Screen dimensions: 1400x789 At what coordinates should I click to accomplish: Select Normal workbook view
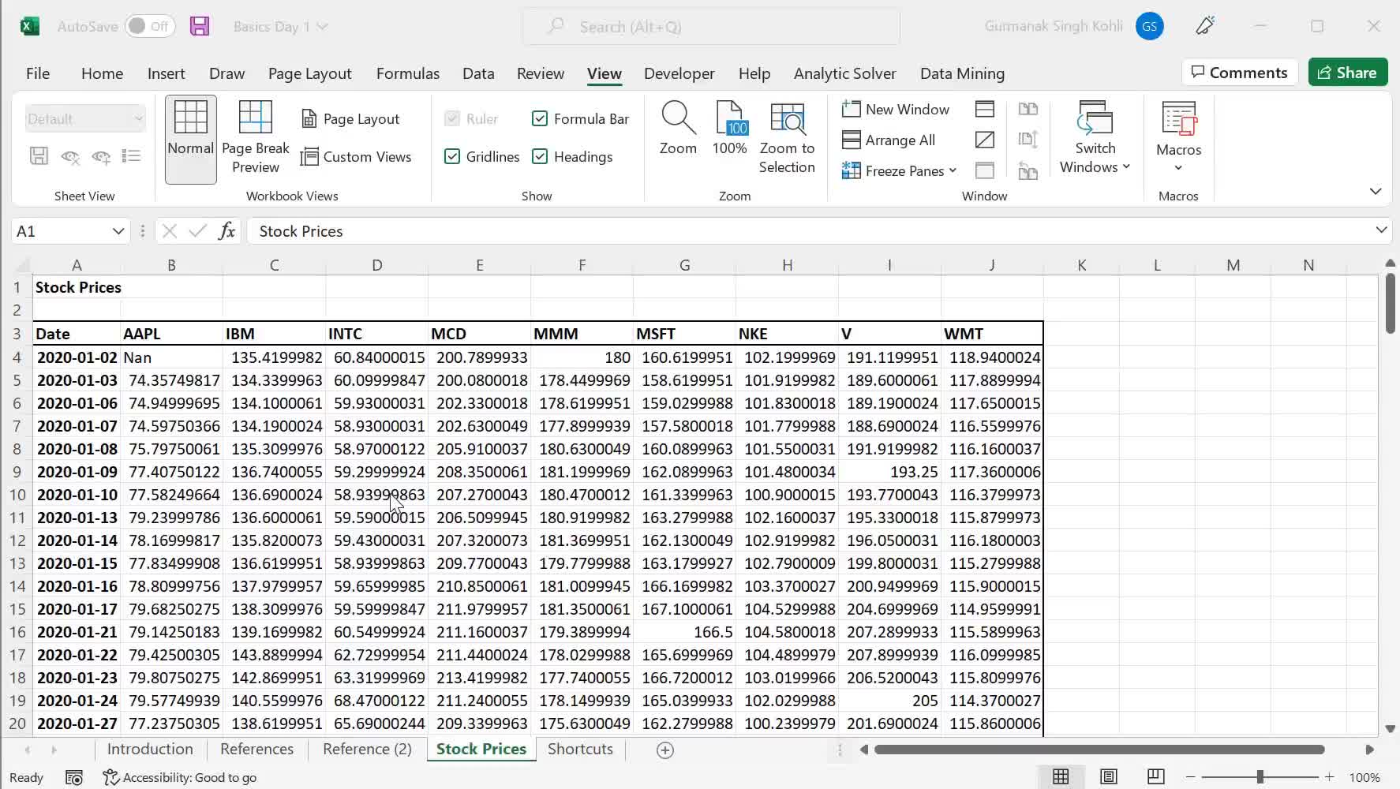click(190, 139)
